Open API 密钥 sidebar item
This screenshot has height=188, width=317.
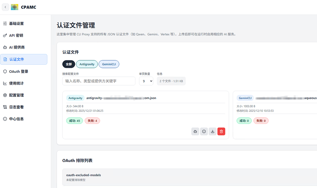coord(24,35)
